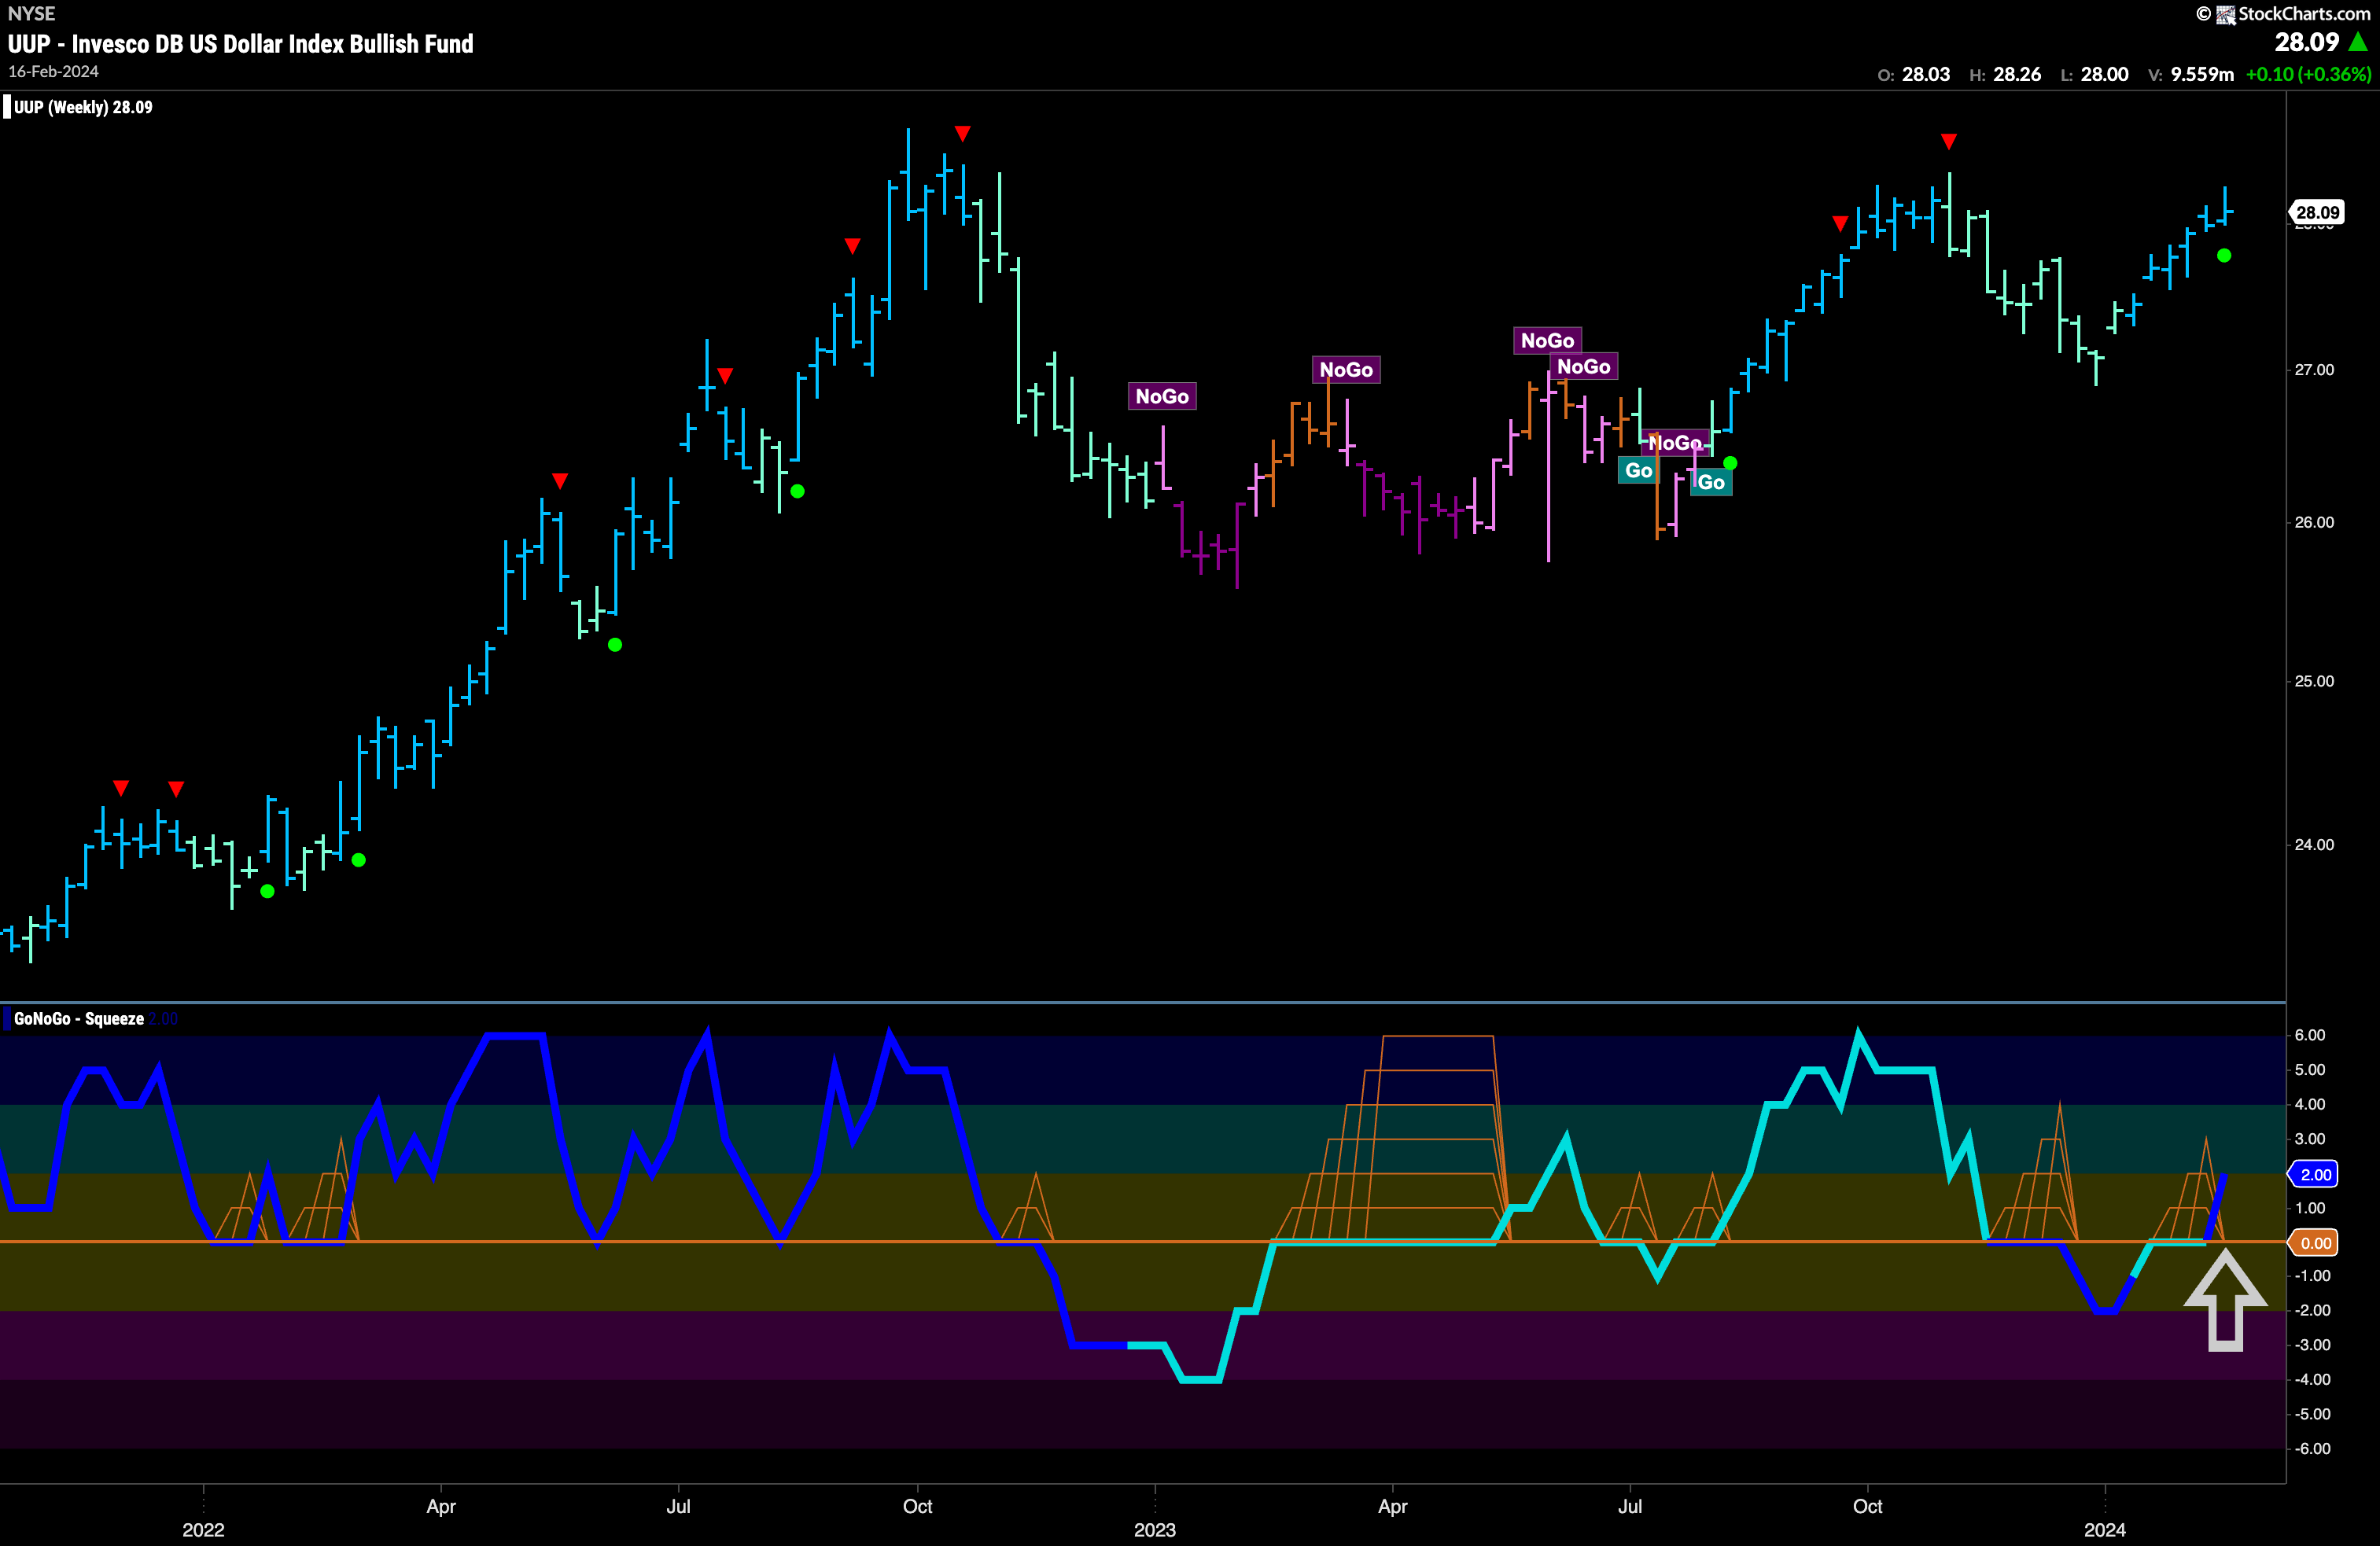Click the 28.09 price flag on axis
The width and height of the screenshot is (2380, 1546).
click(x=2317, y=212)
